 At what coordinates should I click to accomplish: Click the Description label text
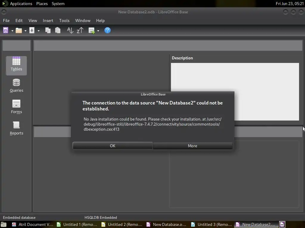click(x=182, y=58)
